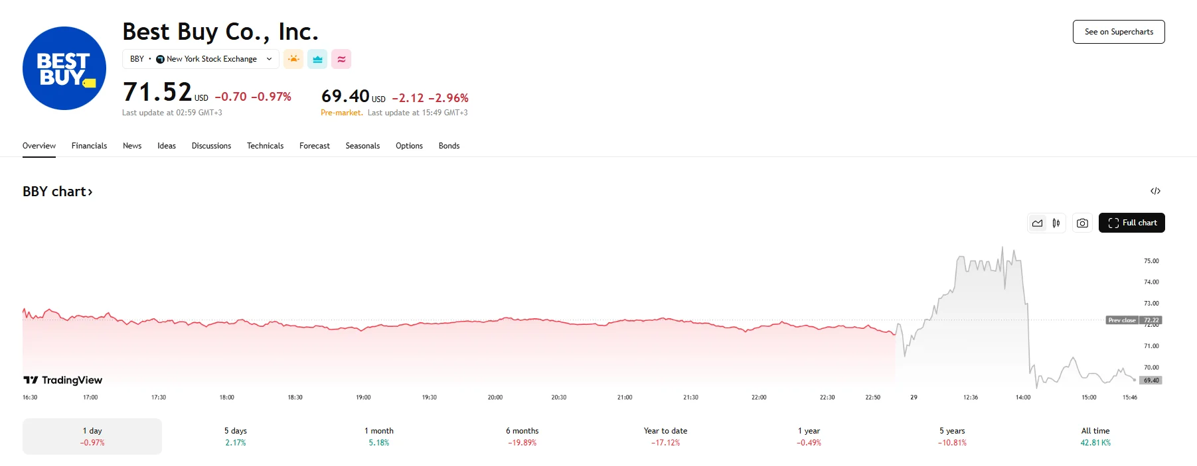This screenshot has height=466, width=1197.
Task: Click the −2.12 −2.96% pre-market change
Action: pyautogui.click(x=430, y=98)
